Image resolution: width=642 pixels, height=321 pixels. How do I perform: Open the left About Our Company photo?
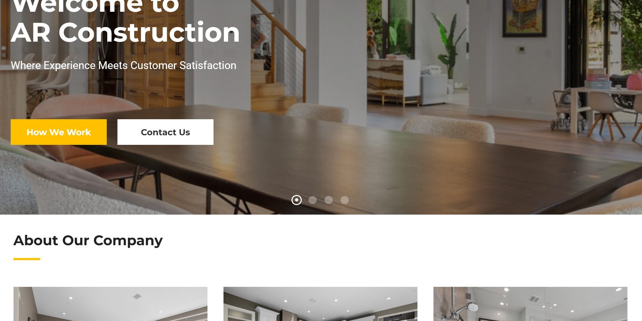[x=110, y=304]
